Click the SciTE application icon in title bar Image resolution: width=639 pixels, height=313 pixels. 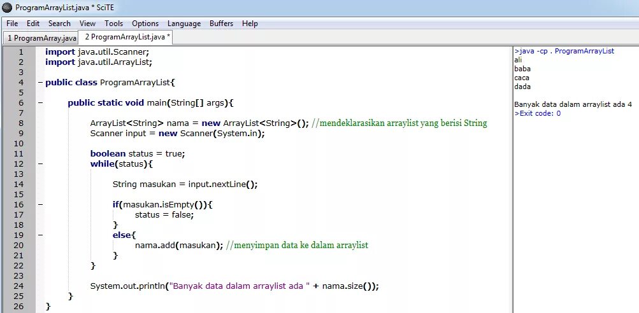(x=7, y=8)
